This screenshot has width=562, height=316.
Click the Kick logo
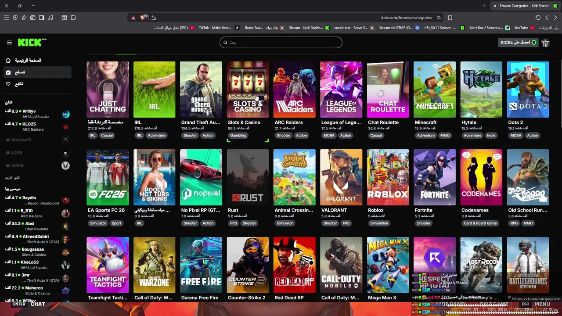[x=32, y=42]
